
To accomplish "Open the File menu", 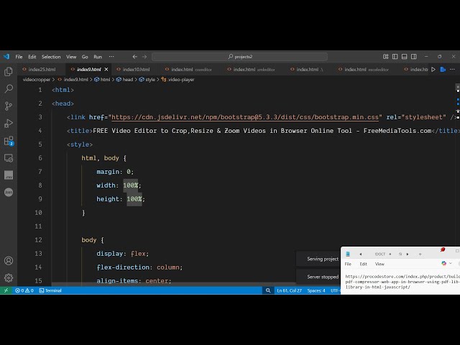I will pyautogui.click(x=19, y=57).
